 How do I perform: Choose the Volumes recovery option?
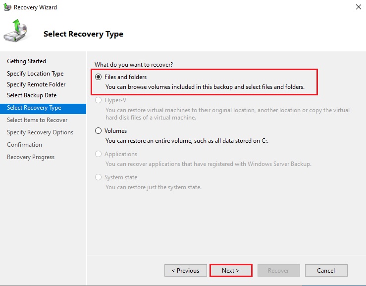tap(98, 131)
